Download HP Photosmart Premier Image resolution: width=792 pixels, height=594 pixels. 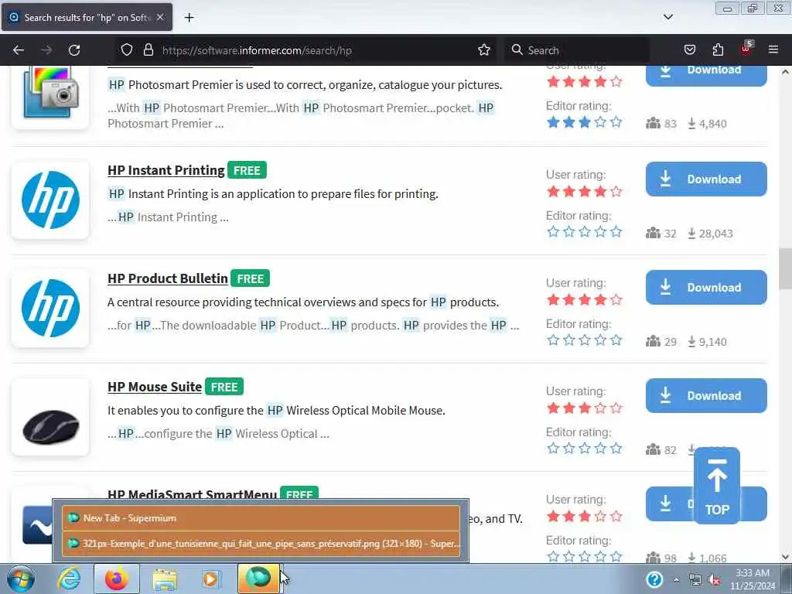(x=706, y=76)
